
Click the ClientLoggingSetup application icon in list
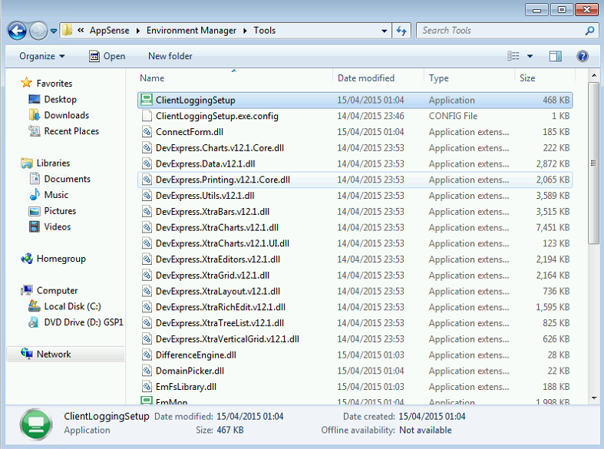click(x=147, y=100)
